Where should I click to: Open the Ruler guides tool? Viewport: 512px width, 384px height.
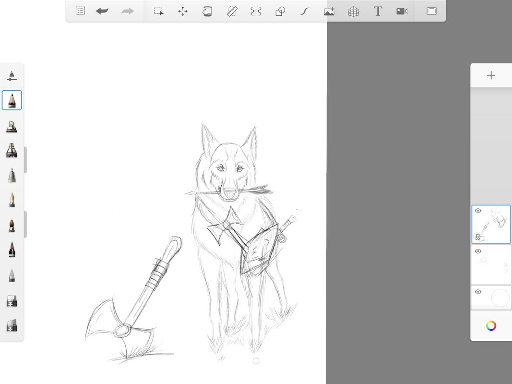coord(232,11)
